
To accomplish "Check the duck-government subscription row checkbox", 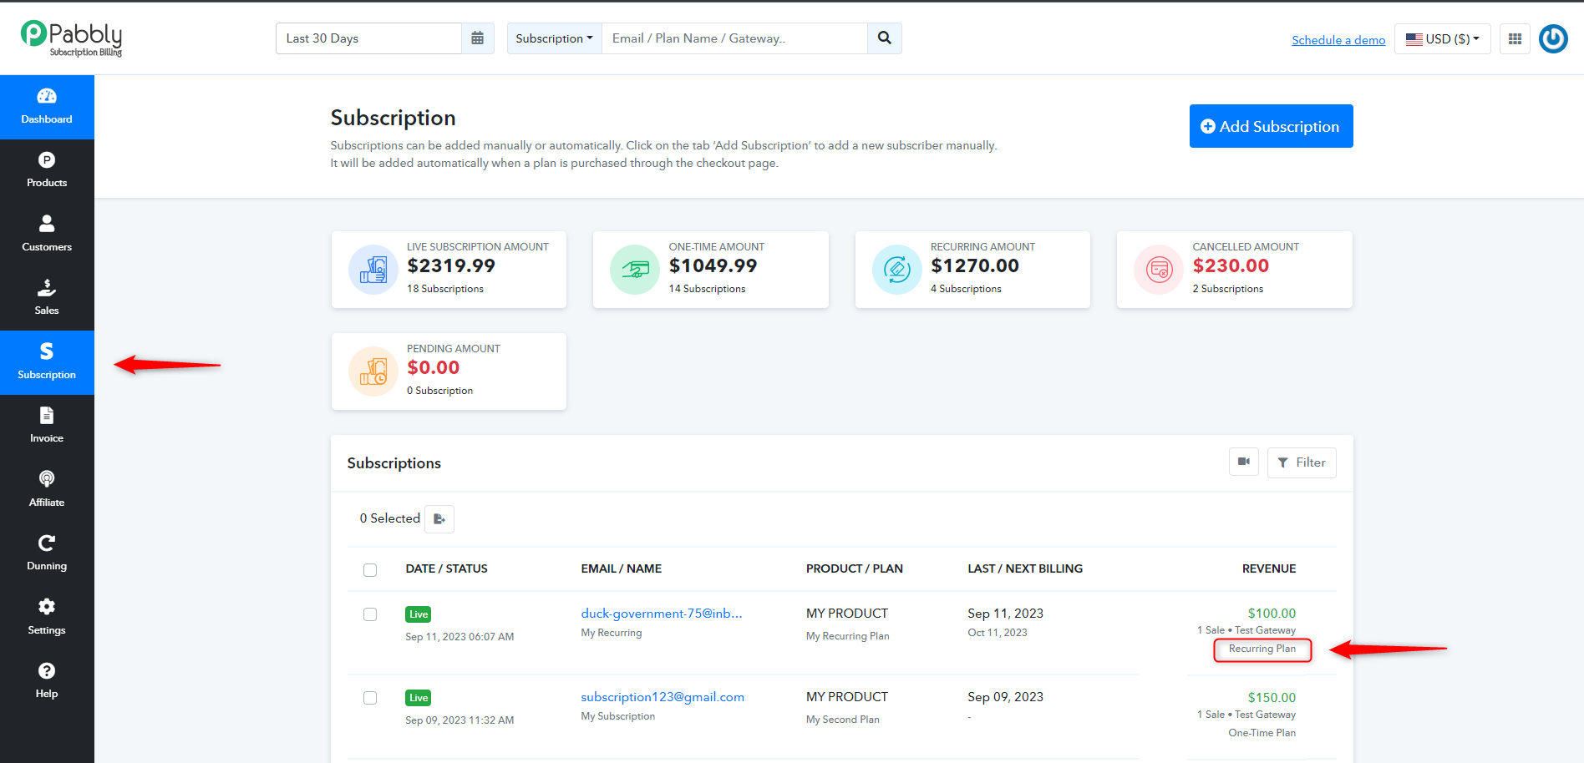I will [x=370, y=614].
